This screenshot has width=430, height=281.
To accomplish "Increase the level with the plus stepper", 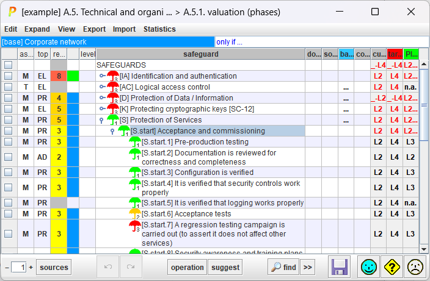I will [x=31, y=268].
